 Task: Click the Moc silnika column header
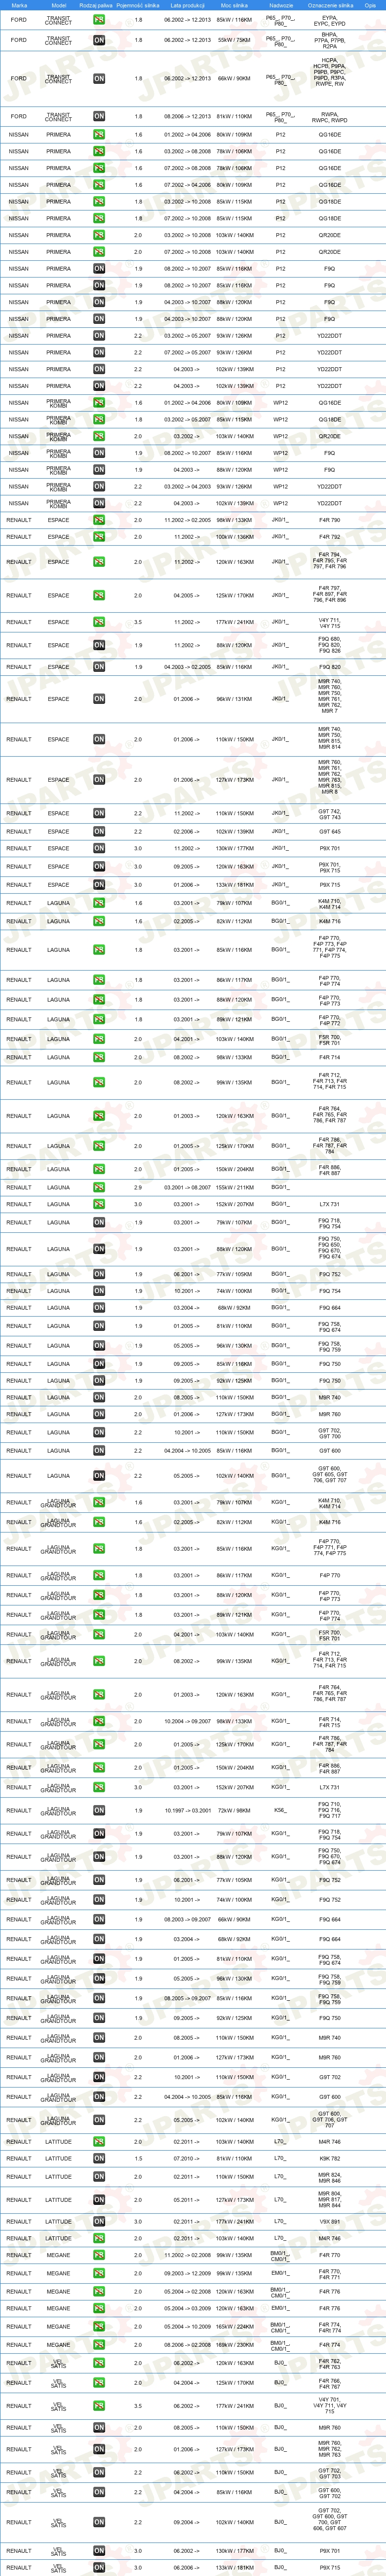(234, 5)
